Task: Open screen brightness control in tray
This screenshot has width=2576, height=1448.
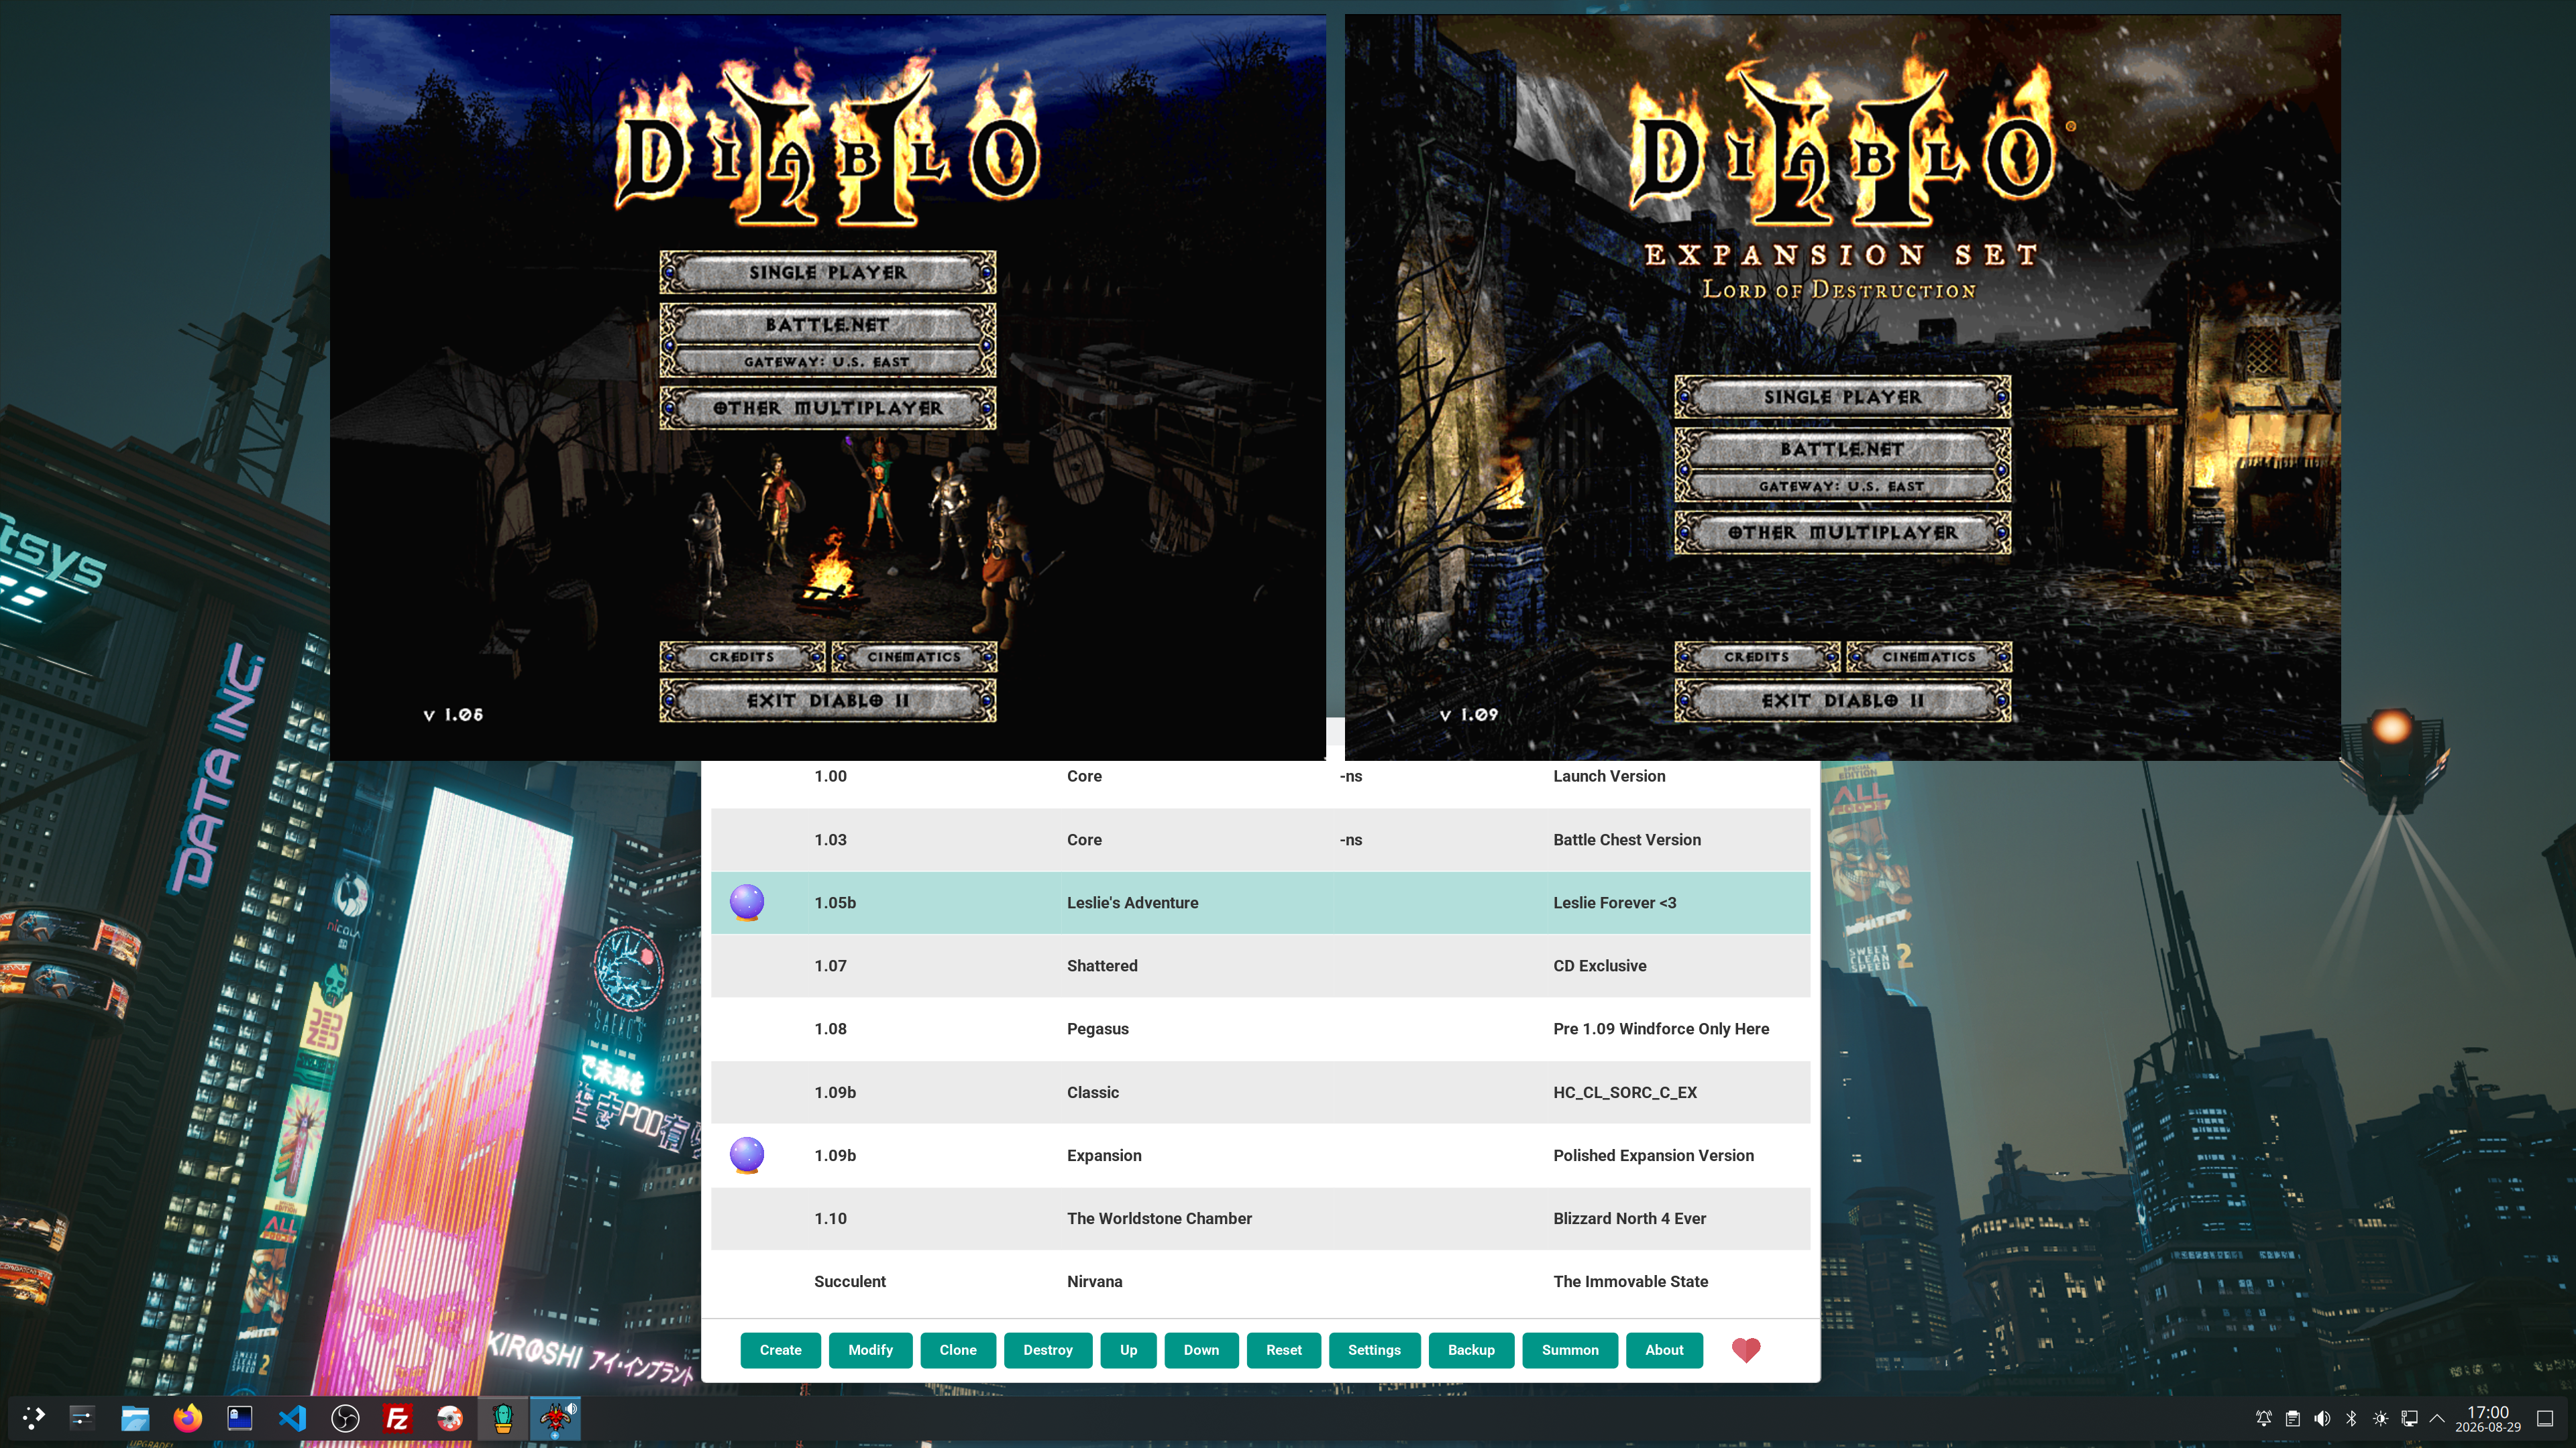Action: pyautogui.click(x=2380, y=1418)
